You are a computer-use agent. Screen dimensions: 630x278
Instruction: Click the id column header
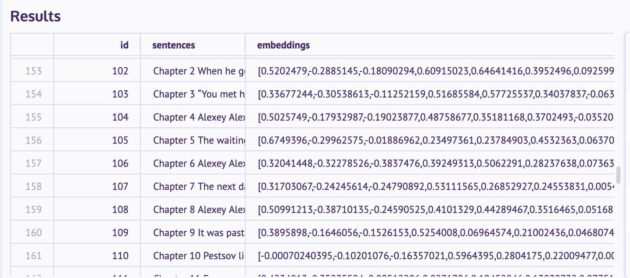coord(97,45)
